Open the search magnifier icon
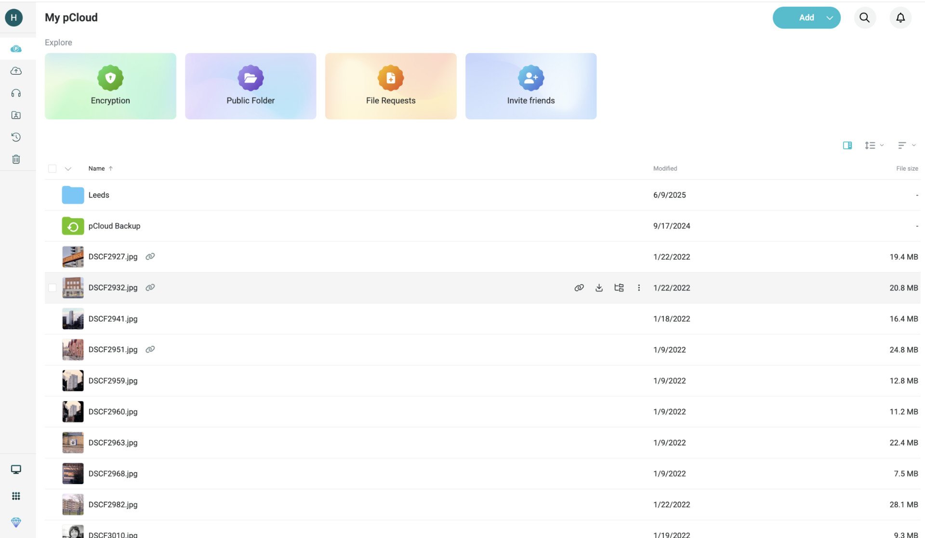 [x=865, y=18]
